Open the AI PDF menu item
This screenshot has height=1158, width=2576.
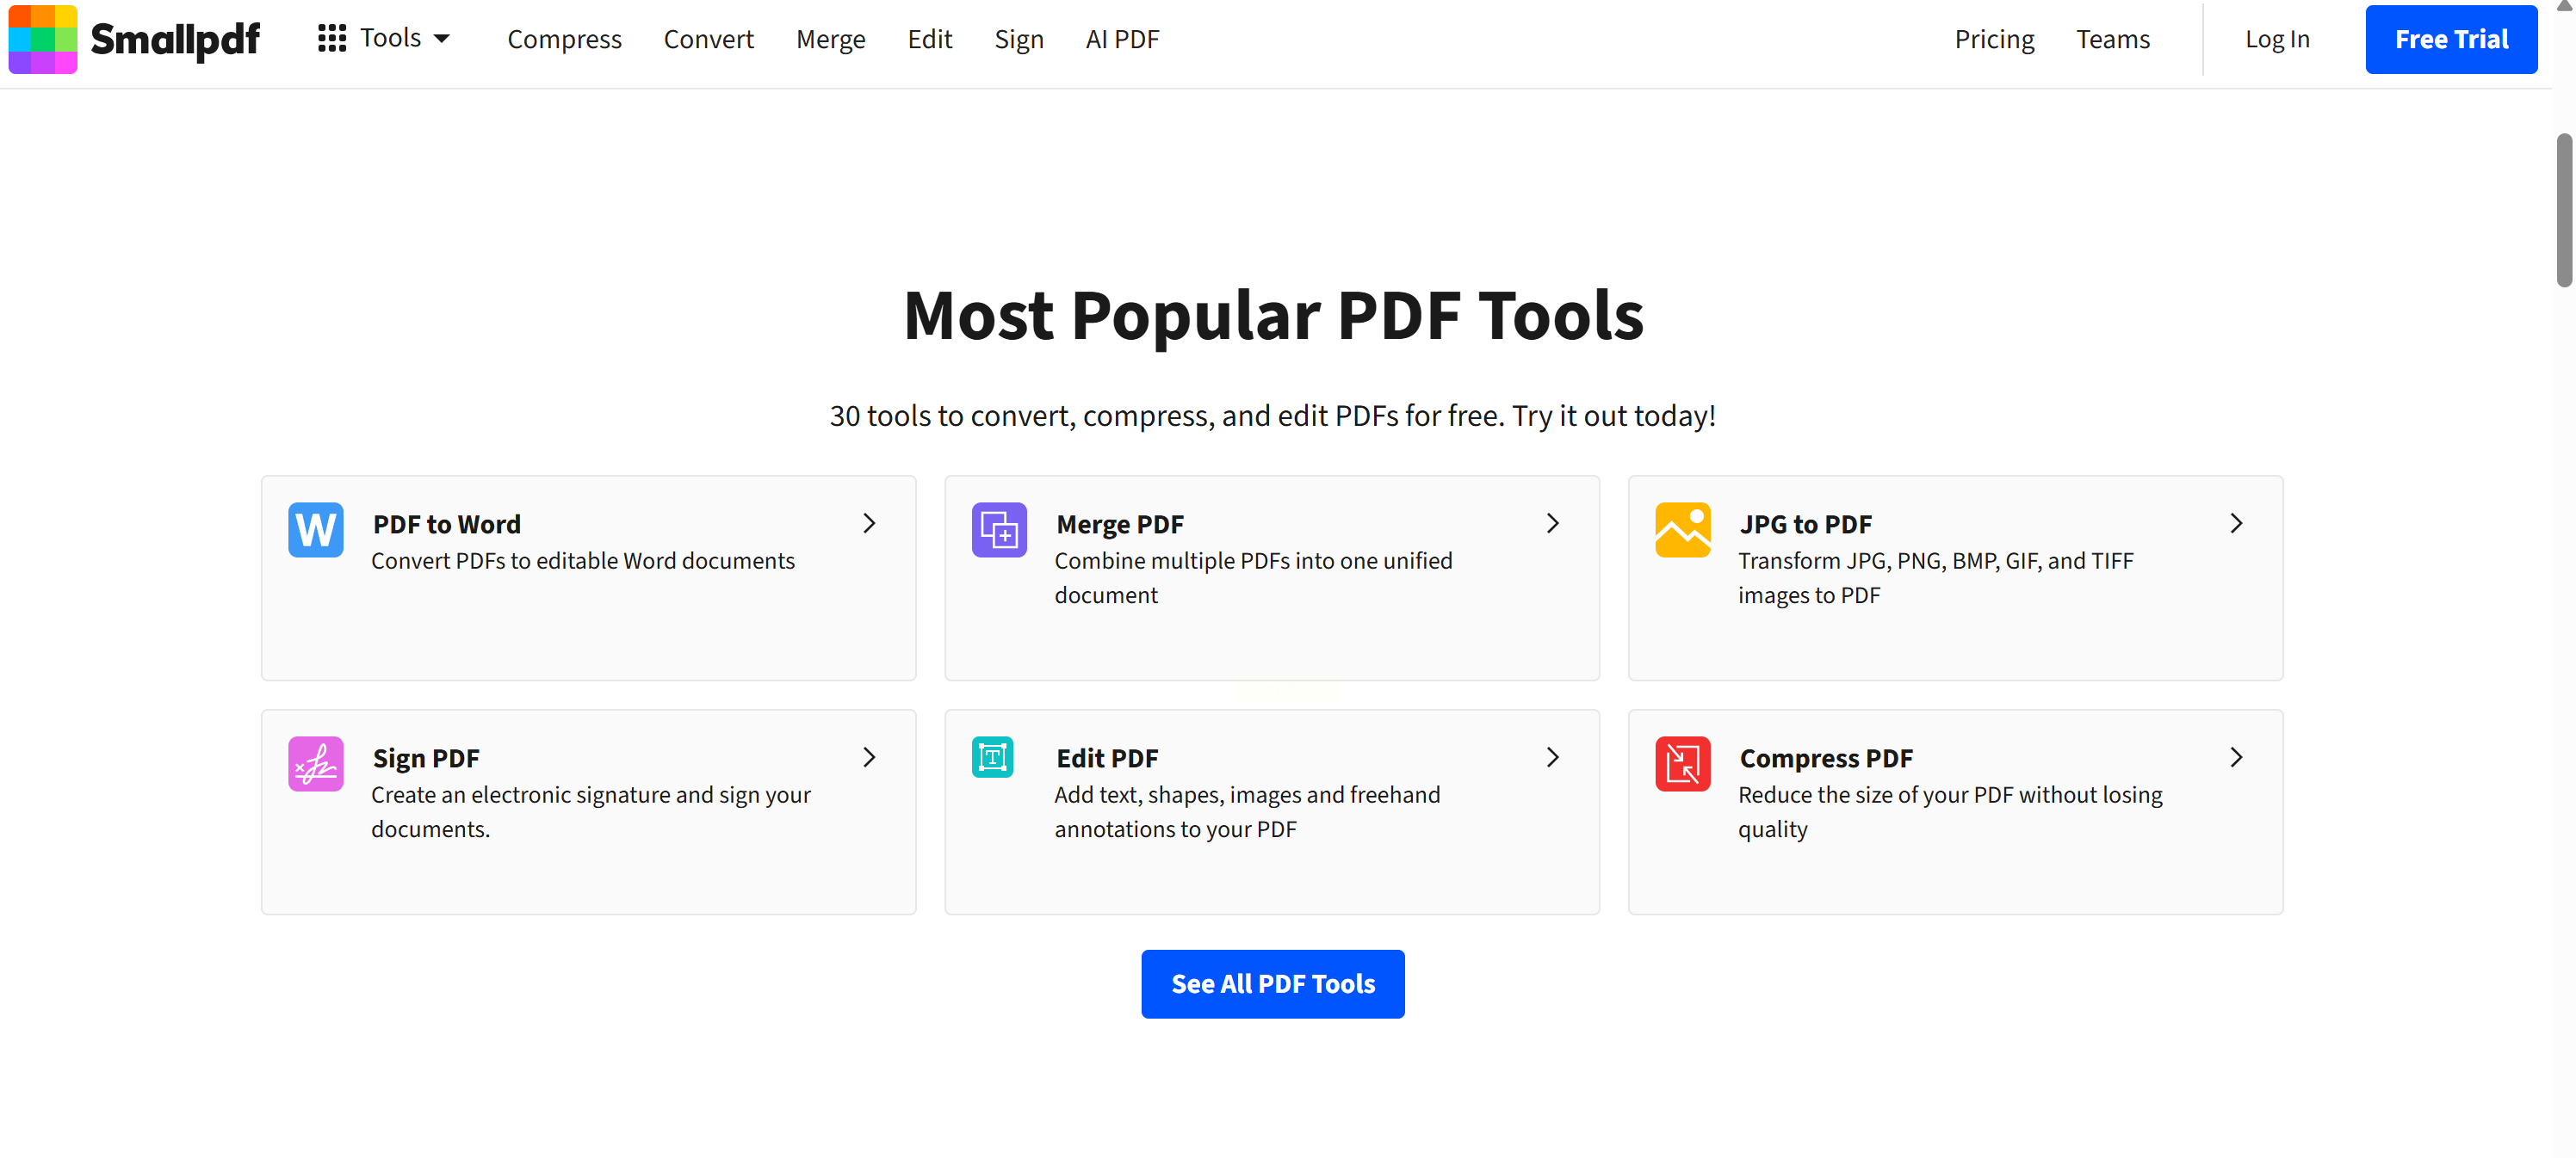coord(1122,39)
